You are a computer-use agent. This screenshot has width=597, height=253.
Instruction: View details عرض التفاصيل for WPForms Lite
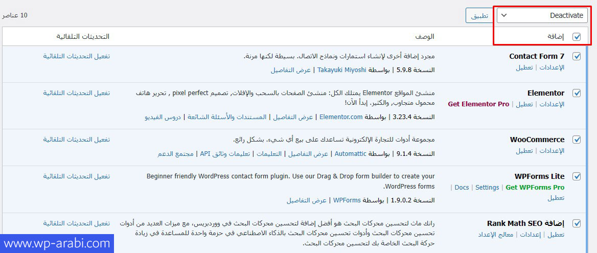[307, 200]
